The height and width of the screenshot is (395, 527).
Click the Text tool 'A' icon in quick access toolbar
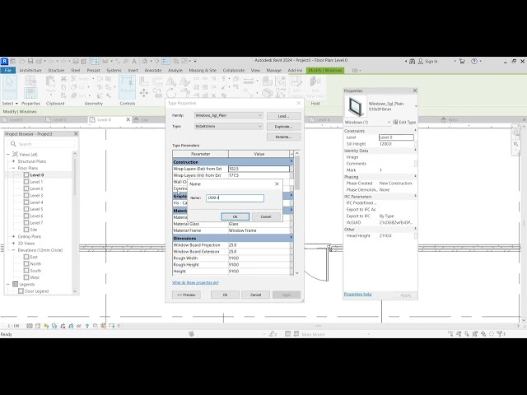coord(134,61)
